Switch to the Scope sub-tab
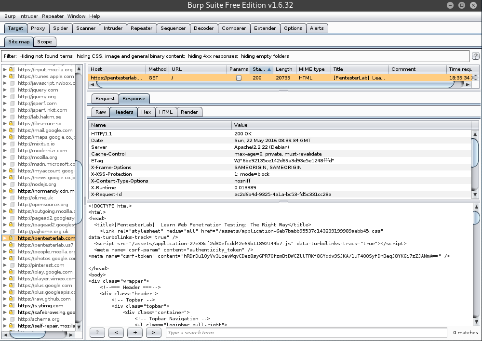This screenshot has width=482, height=341. coord(44,42)
